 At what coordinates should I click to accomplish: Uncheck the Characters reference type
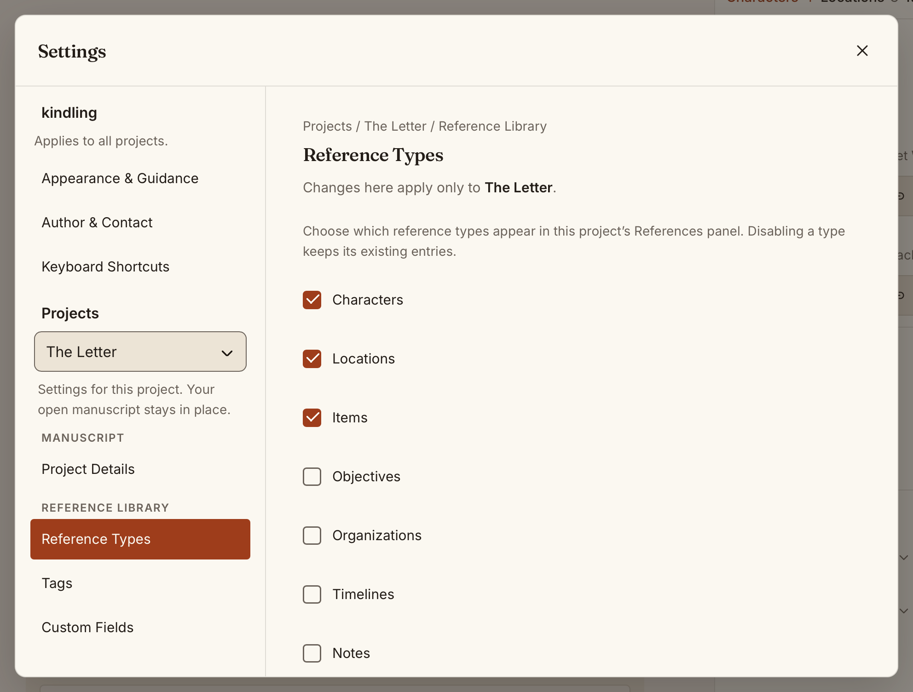click(x=312, y=300)
